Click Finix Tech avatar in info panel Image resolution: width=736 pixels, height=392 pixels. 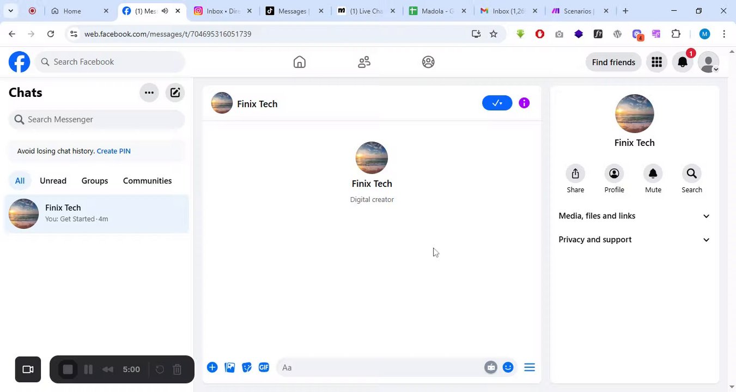[634, 114]
